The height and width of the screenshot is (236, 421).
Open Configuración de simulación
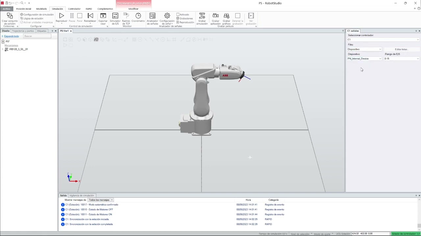37,14
